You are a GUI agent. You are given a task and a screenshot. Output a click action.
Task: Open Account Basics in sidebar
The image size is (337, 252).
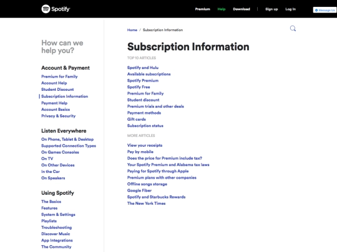pyautogui.click(x=56, y=110)
